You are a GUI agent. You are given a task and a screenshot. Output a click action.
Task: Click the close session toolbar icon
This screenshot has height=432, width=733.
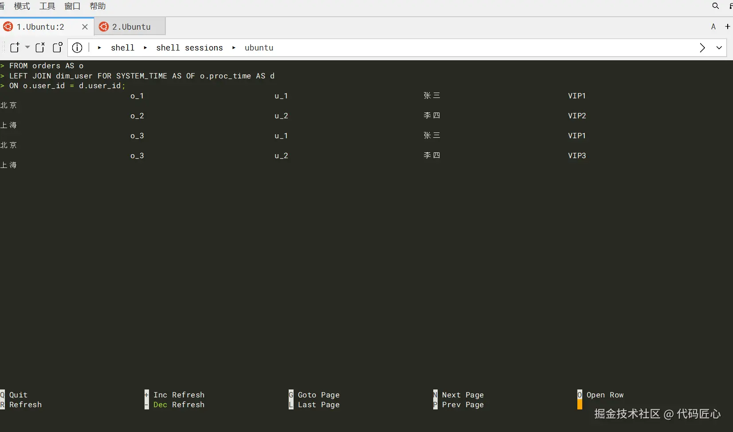(x=40, y=47)
